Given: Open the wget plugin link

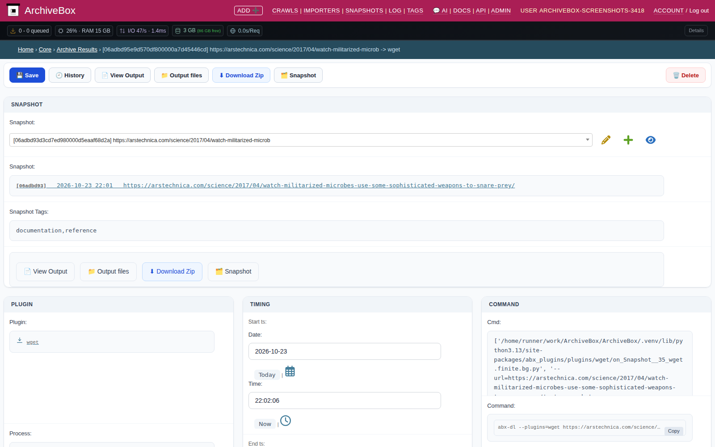Looking at the screenshot, I should tap(33, 342).
